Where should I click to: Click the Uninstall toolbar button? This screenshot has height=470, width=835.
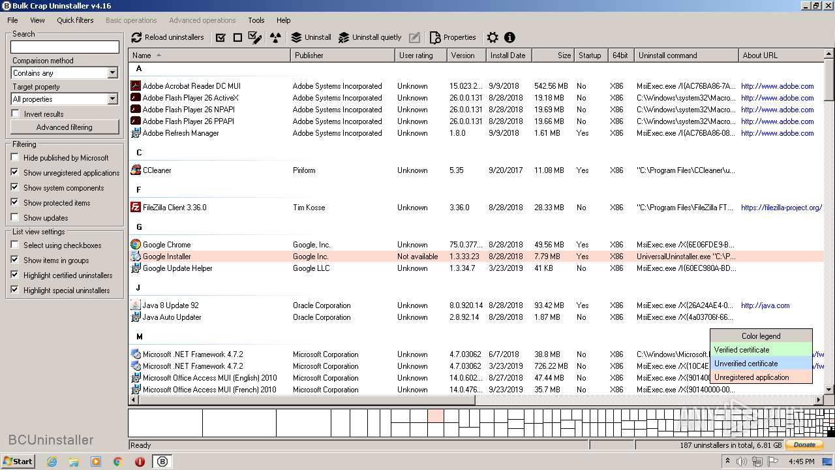311,37
